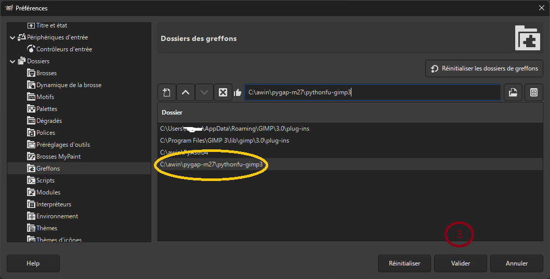550x279 pixels.
Task: Click the Réinitialiser button at bottom
Action: tap(404, 263)
